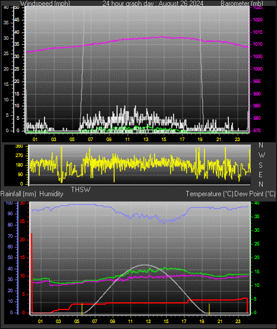Click the blue humidity scale value 100
The height and width of the screenshot is (329, 277).
pyautogui.click(x=10, y=203)
